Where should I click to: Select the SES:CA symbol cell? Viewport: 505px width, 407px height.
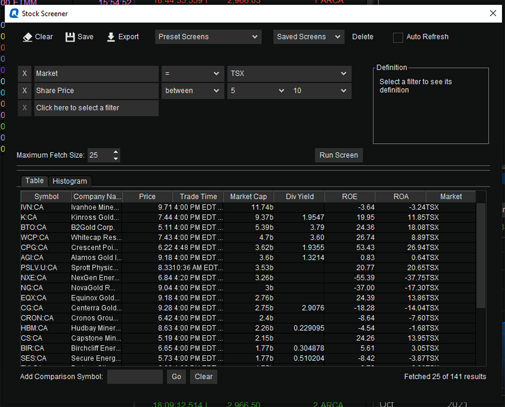point(46,358)
